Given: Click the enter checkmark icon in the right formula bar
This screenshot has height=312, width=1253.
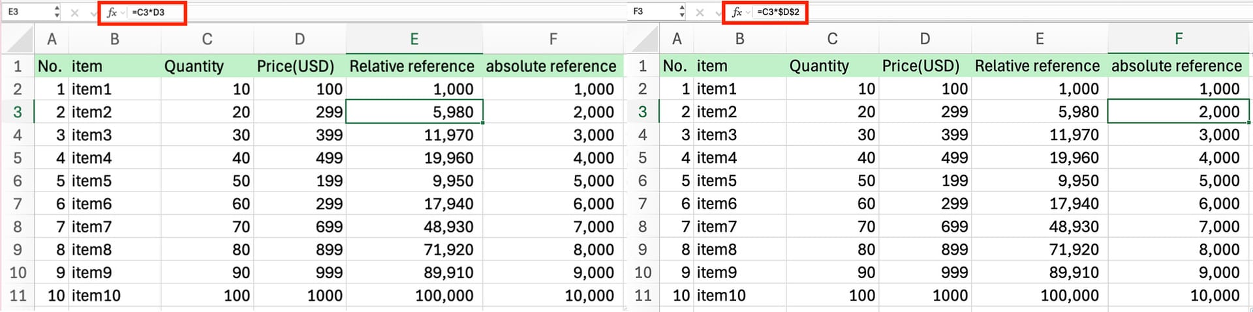Looking at the screenshot, I should pos(719,13).
